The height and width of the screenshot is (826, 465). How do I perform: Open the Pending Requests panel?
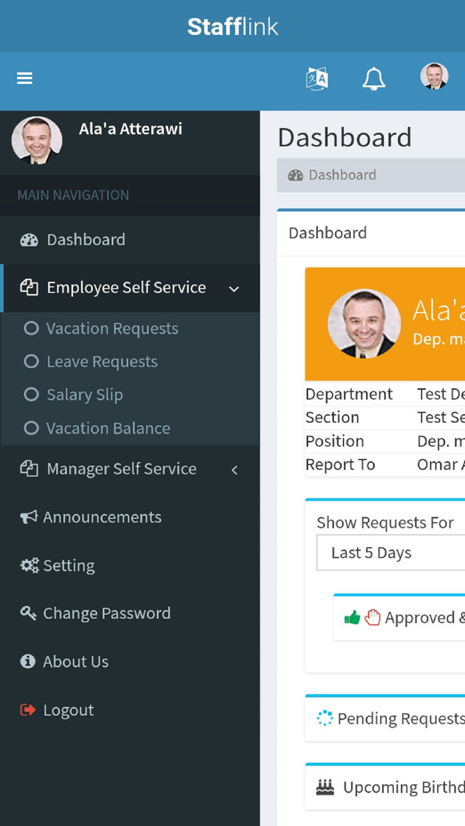[392, 718]
